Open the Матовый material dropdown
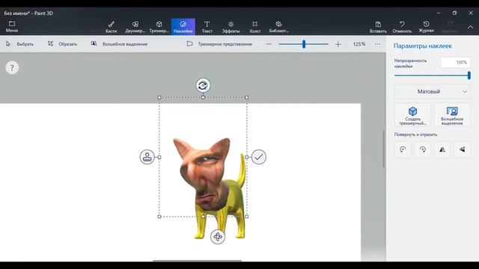The height and width of the screenshot is (269, 479). (433, 91)
